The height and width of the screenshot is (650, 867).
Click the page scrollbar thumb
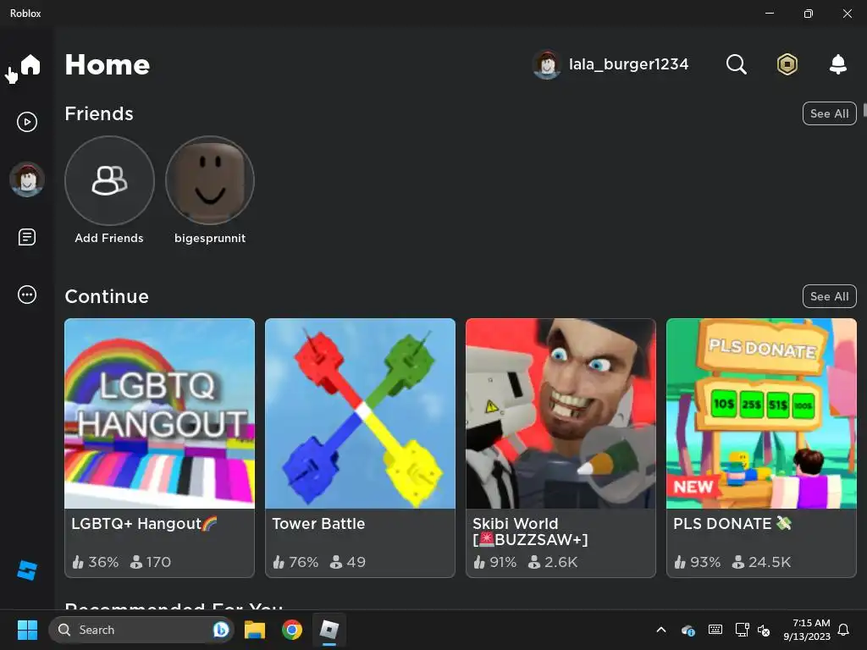pos(864,109)
